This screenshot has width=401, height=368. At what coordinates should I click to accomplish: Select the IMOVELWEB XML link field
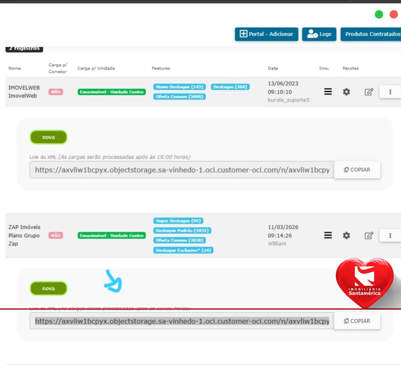pyautogui.click(x=182, y=170)
